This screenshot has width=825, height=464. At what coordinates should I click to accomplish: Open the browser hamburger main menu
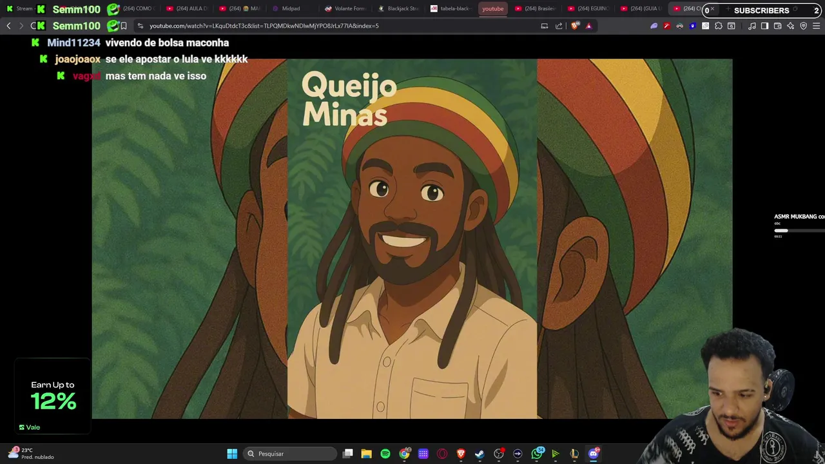816,26
